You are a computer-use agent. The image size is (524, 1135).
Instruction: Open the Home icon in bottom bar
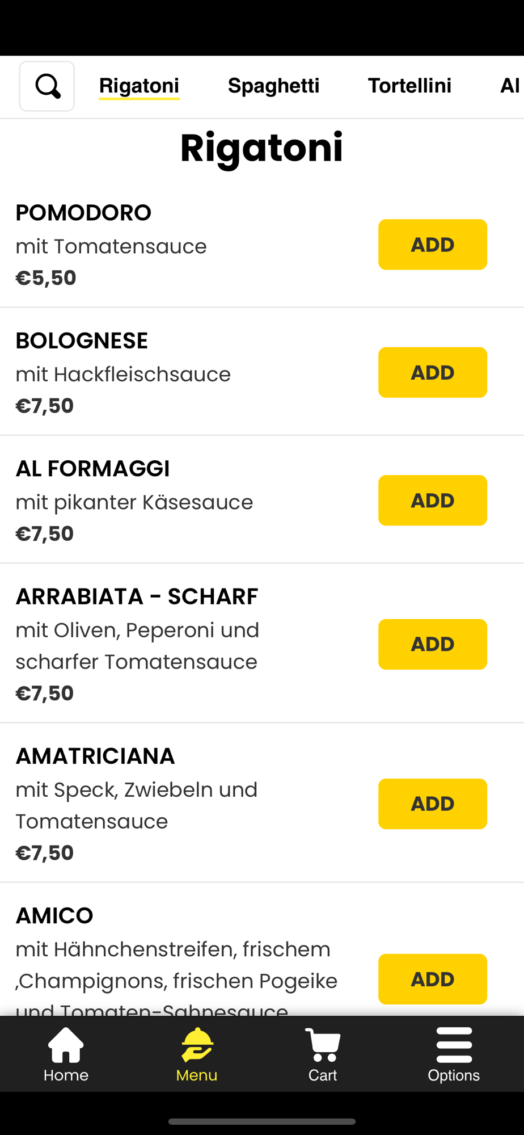pos(66,1045)
